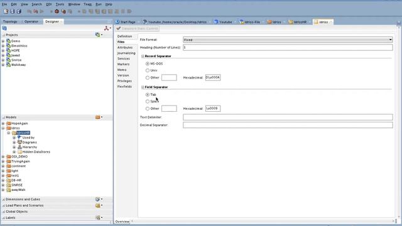The image size is (402, 226).
Task: Expand the Global Objects section
Action: coord(4,212)
